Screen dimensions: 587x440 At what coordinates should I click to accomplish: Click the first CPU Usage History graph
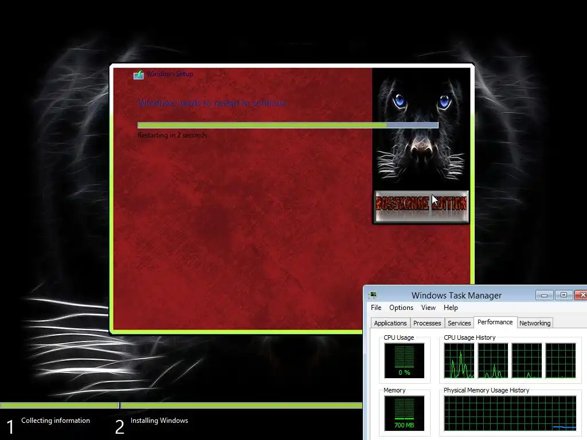[459, 361]
